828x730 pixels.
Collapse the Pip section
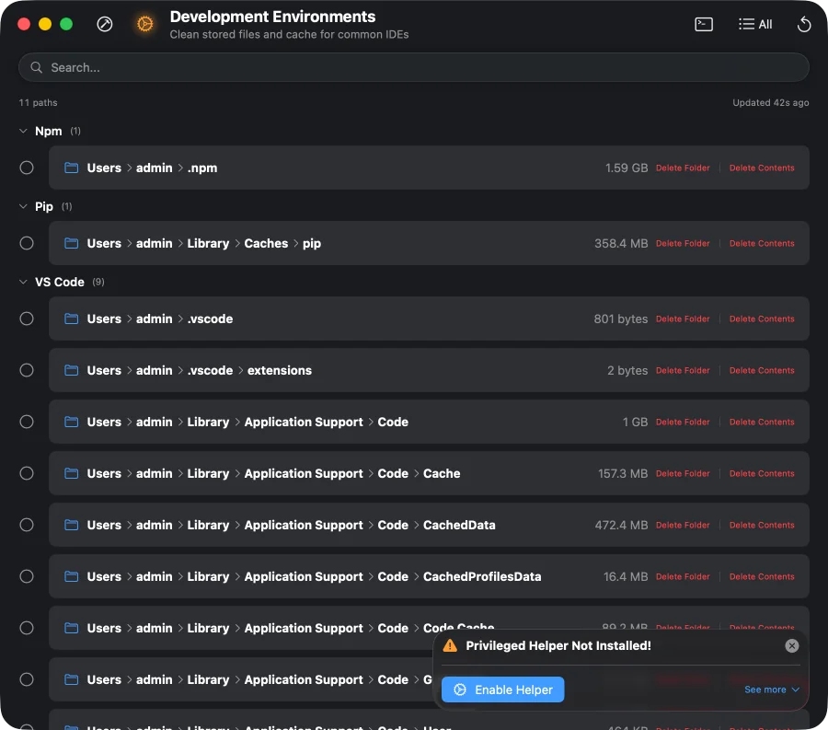pos(23,206)
